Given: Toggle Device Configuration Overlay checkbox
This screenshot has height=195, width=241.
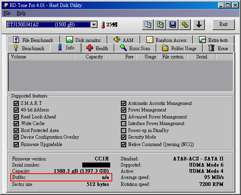Looking at the screenshot, I should (16, 137).
